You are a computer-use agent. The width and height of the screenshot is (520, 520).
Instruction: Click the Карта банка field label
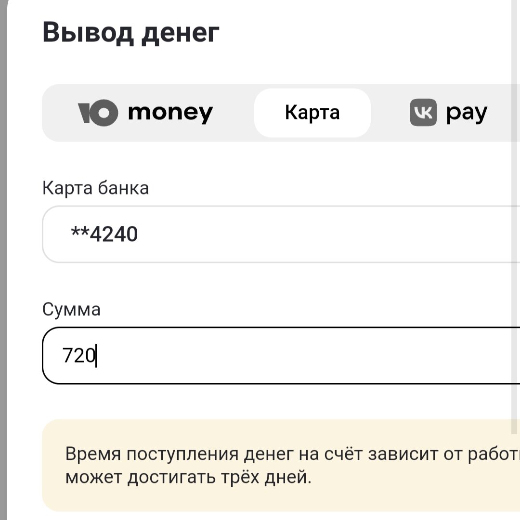[96, 188]
